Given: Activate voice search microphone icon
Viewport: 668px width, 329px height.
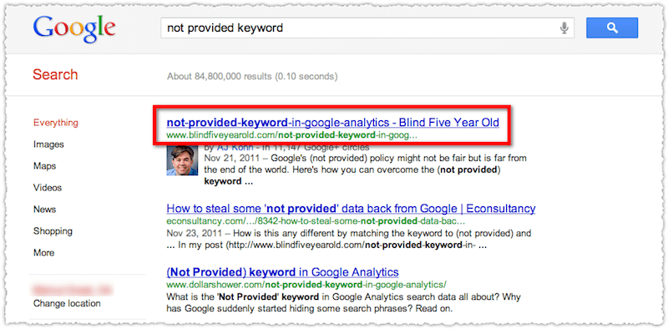Looking at the screenshot, I should pos(564,28).
